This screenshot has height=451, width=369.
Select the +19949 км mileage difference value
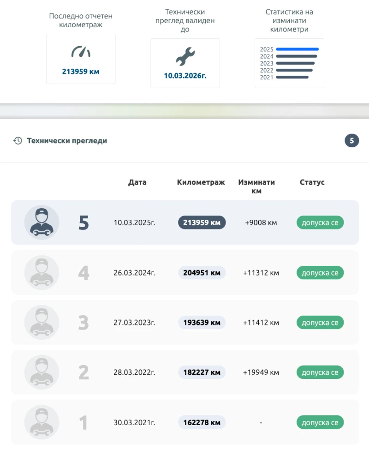point(261,372)
